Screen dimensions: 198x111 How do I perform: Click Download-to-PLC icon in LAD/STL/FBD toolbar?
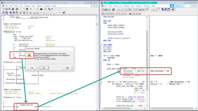41,9
